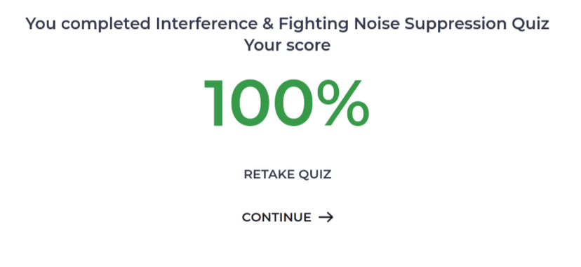Click the 'You completed' heading text

pos(88,25)
